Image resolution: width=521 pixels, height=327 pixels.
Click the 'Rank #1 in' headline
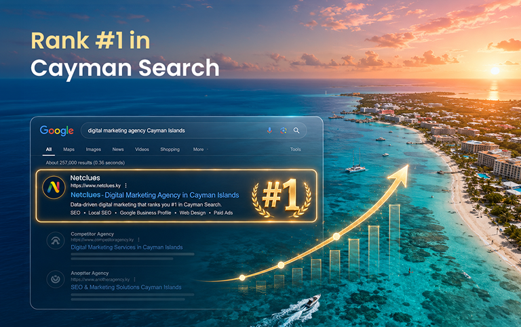(x=90, y=41)
